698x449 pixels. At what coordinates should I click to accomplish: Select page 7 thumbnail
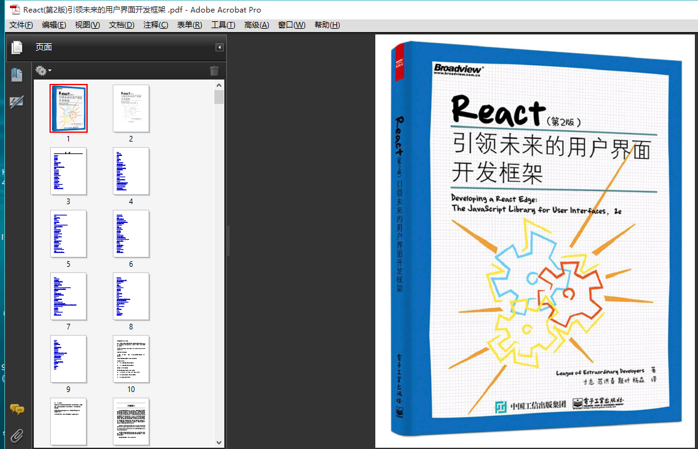68,296
